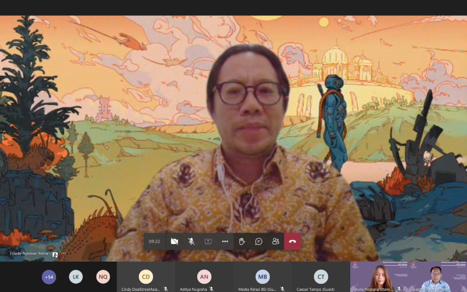This screenshot has width=467, height=292.
Task: Open the +54 more participants bubble
Action: pyautogui.click(x=49, y=277)
